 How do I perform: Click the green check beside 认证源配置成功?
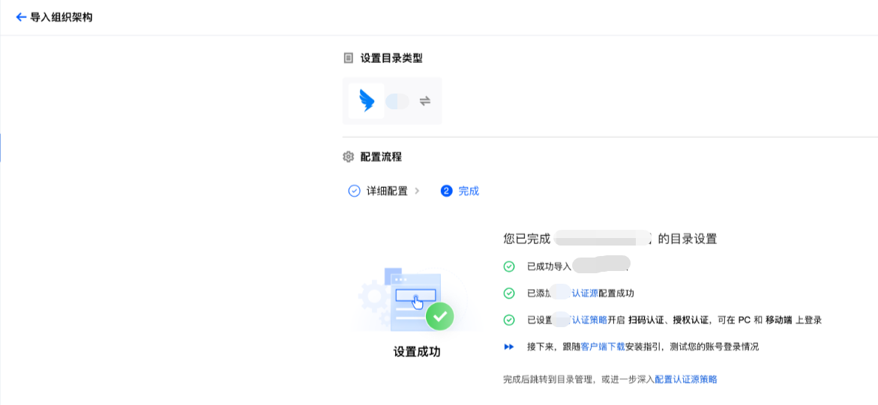tap(509, 293)
